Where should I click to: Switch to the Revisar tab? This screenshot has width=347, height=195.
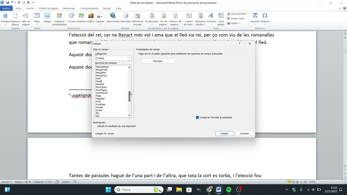[x=107, y=8]
